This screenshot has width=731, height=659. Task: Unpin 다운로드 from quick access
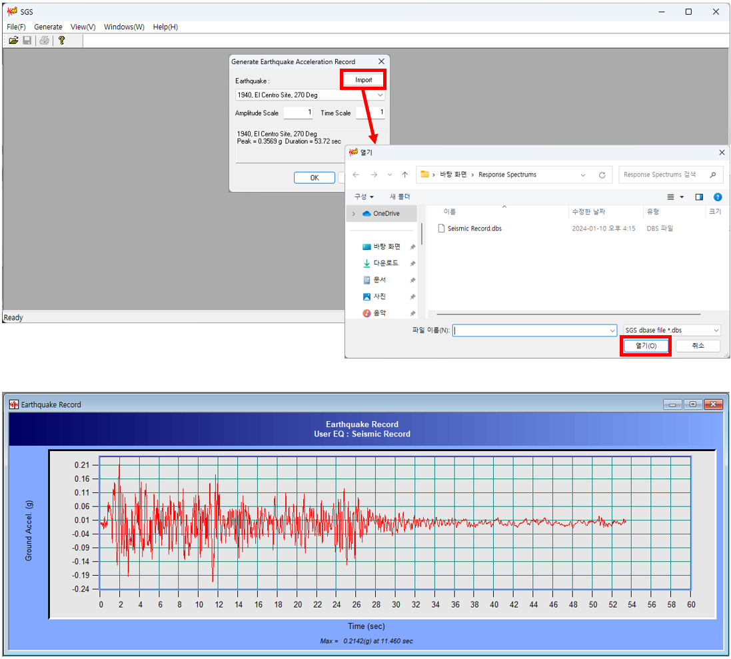click(412, 263)
